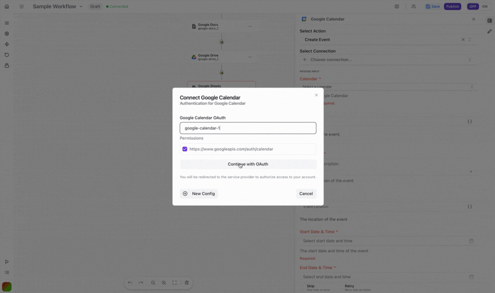The width and height of the screenshot is (495, 293).
Task: Open the Home icon in the sidebar
Action: [x=7, y=6]
